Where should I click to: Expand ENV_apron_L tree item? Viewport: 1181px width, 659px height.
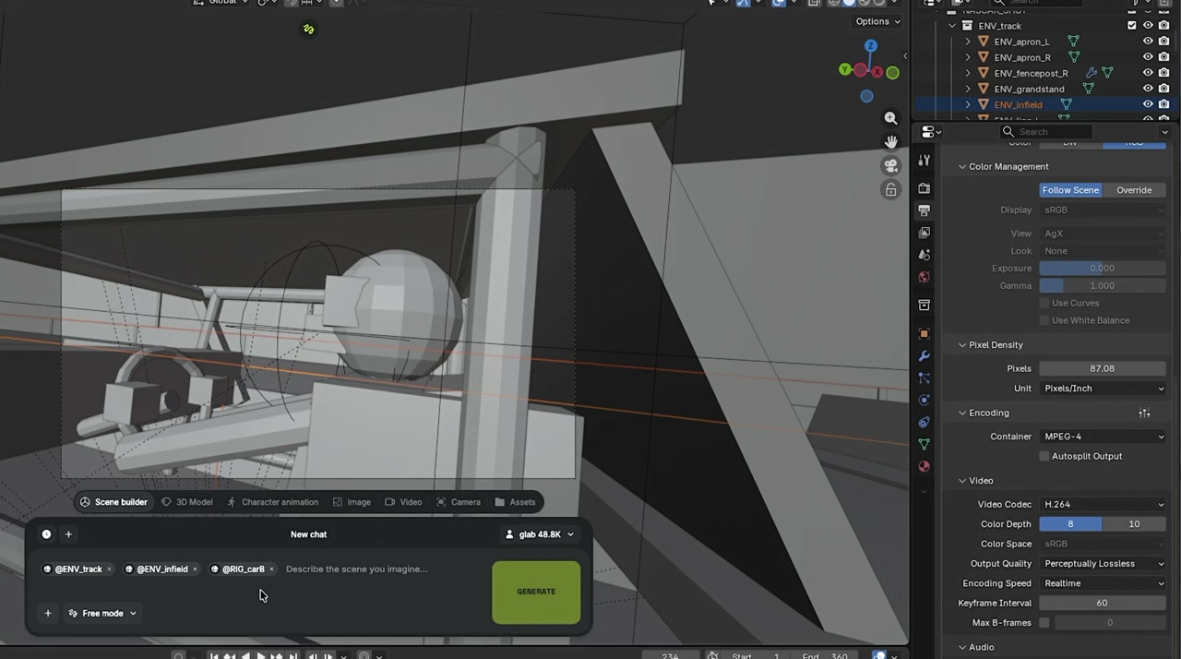[x=968, y=42]
